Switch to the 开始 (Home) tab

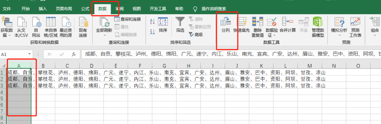click(x=25, y=9)
